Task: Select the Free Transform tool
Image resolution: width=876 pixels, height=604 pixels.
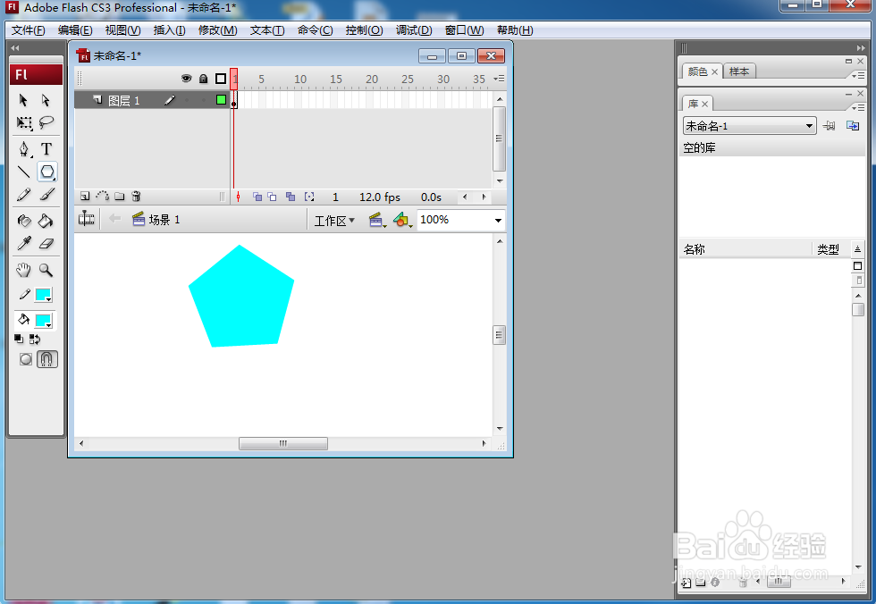Action: tap(24, 122)
